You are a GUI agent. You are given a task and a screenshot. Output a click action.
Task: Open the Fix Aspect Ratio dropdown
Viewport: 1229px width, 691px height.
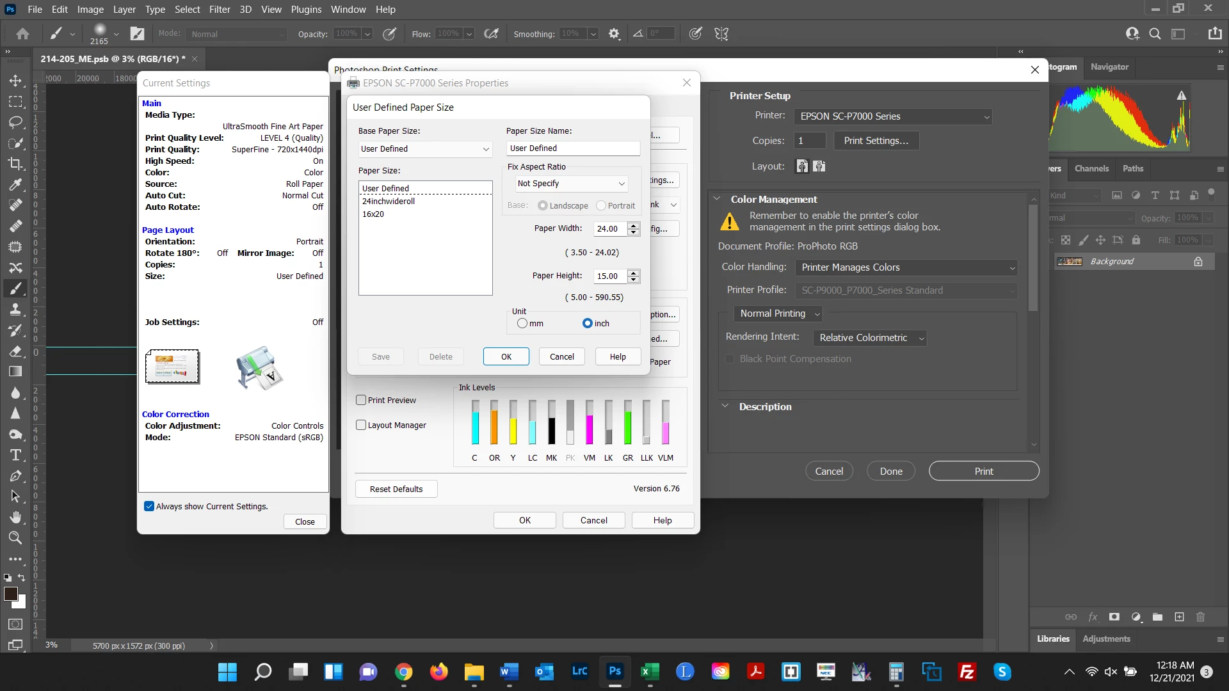pyautogui.click(x=571, y=183)
